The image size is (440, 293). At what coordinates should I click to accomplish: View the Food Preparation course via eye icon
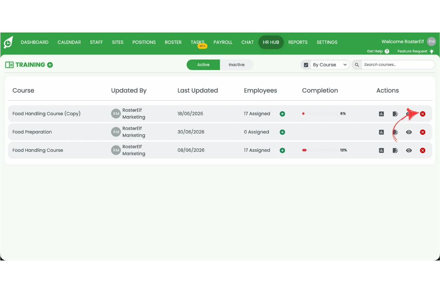409,132
